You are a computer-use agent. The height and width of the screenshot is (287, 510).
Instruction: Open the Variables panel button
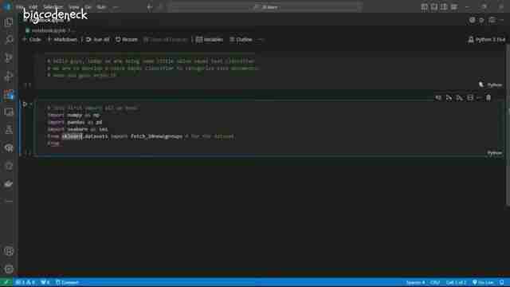click(210, 40)
